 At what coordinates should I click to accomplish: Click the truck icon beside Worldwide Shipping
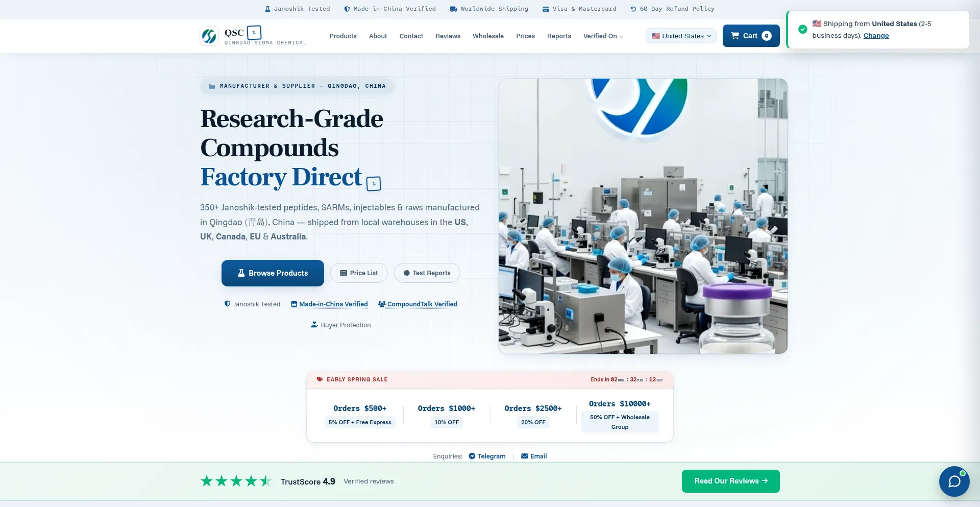point(454,9)
